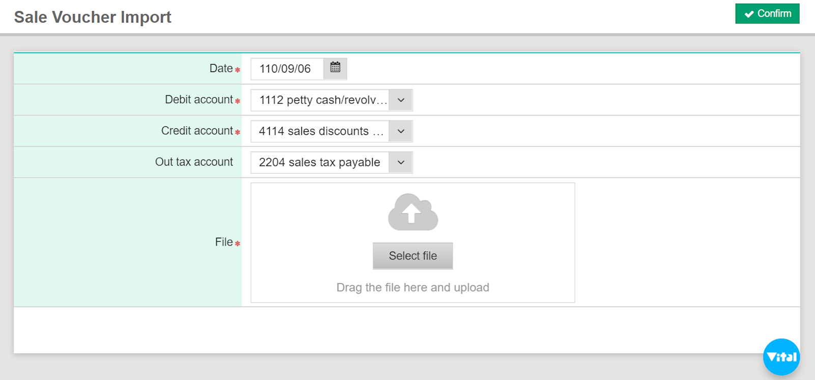Open the Vital chat bubble
The width and height of the screenshot is (815, 380).
click(x=781, y=357)
